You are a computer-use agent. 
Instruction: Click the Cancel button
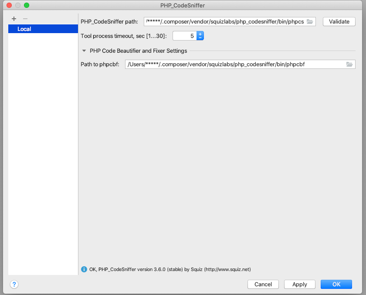263,284
